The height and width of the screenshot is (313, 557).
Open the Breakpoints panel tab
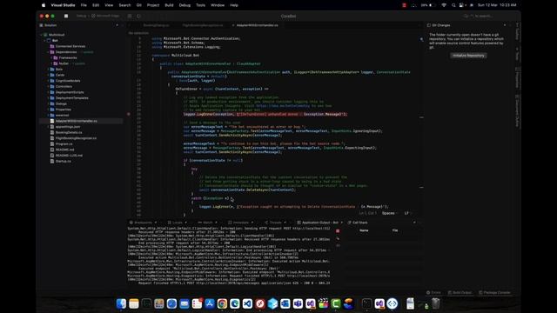click(143, 223)
